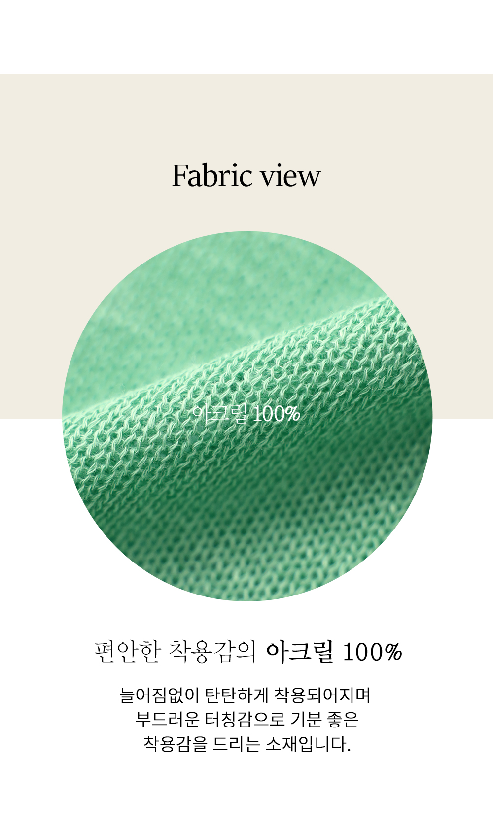The image size is (493, 826).
Task: Click "100%" in the image overlay label
Action: pos(277,415)
